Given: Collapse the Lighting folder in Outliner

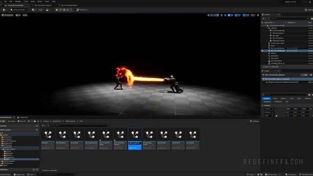Looking at the screenshot, I should pos(267,28).
